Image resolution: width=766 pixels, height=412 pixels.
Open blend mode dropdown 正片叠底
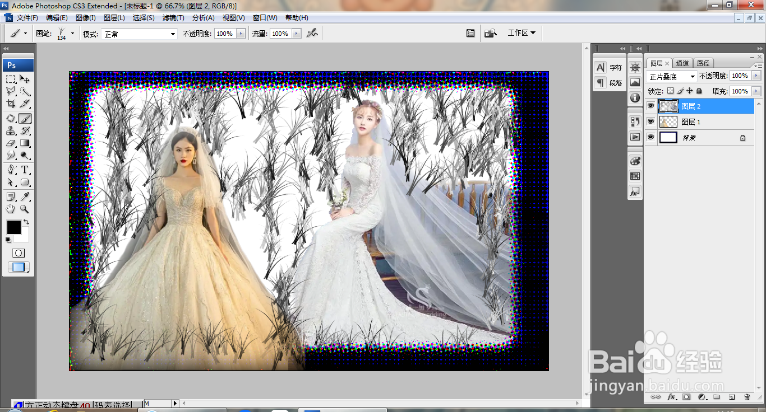click(x=672, y=76)
